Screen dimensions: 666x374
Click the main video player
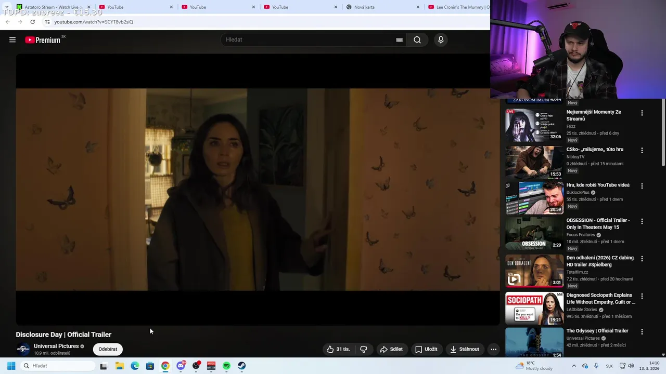tap(258, 190)
